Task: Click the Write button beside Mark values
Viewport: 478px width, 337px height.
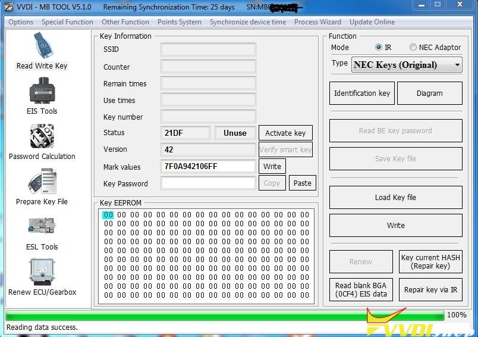Action: pyautogui.click(x=272, y=166)
